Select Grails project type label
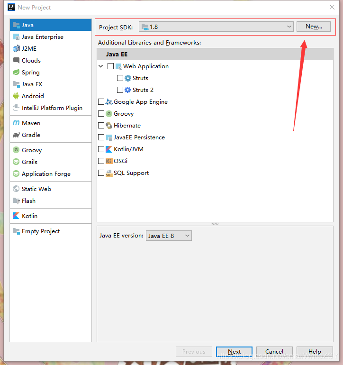 coord(29,162)
